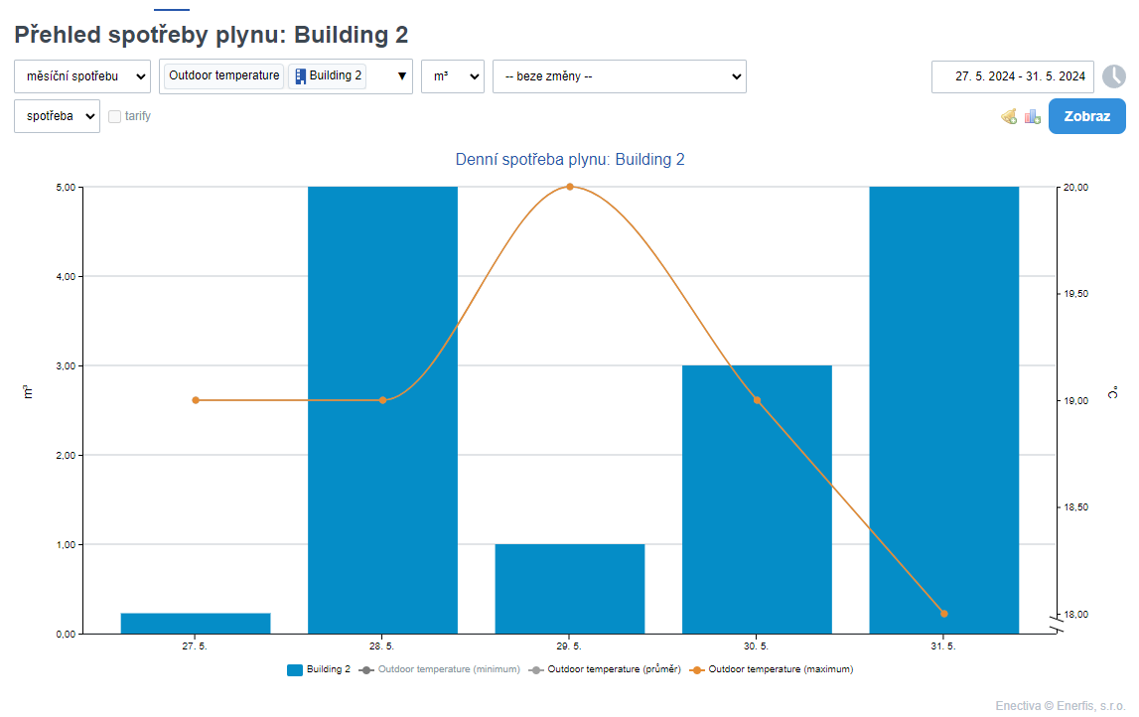Screen dimensions: 1139x717
Task: Click the clock icon beside date range
Action: (x=1114, y=76)
